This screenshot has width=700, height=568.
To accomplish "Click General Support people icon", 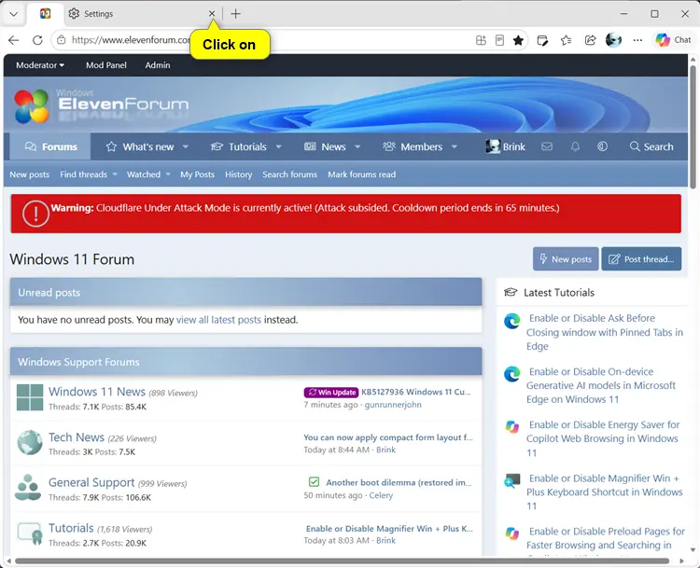I will coord(28,488).
